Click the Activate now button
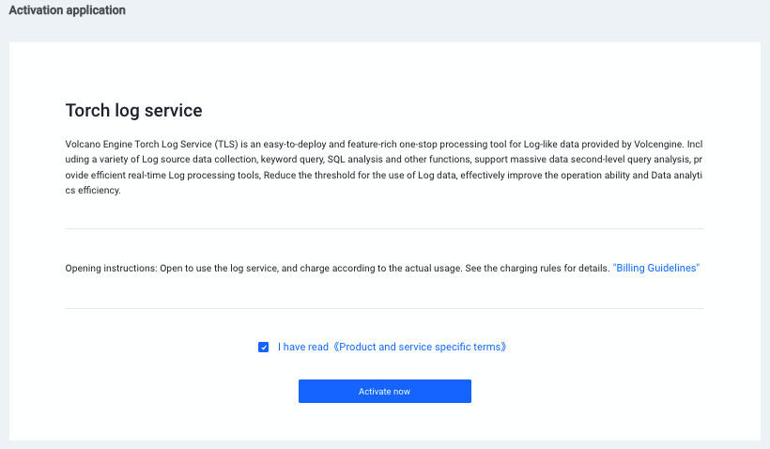Viewport: 770px width, 449px height. [384, 391]
